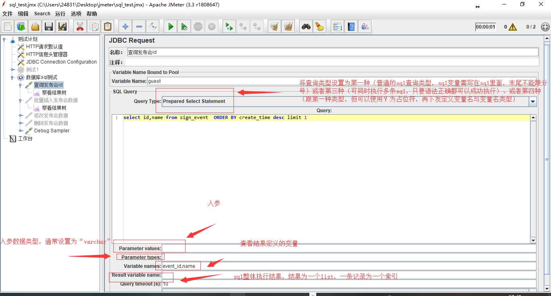Open the 选项 menu
Image resolution: width=551 pixels, height=296 pixels.
(x=76, y=14)
